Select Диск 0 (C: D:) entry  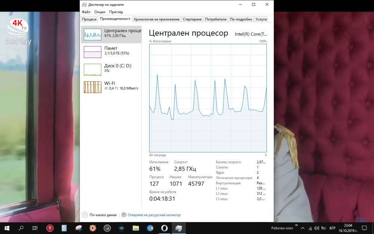click(x=111, y=69)
